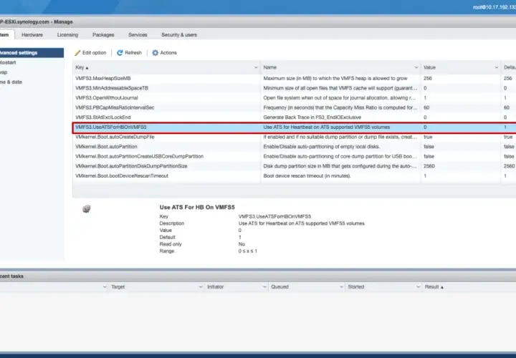
Task: Open the Target column dropdown in tasks
Action: [201, 287]
